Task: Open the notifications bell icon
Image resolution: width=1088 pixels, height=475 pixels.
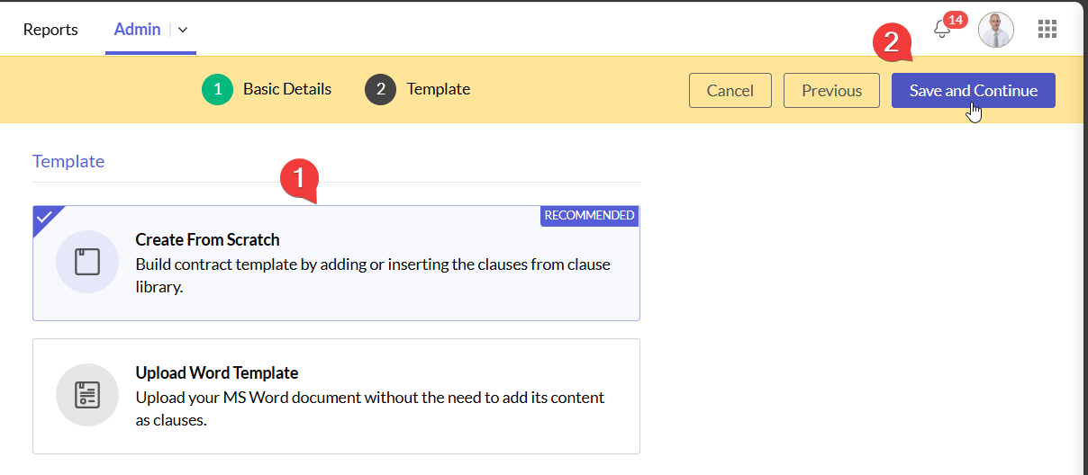Action: click(942, 30)
